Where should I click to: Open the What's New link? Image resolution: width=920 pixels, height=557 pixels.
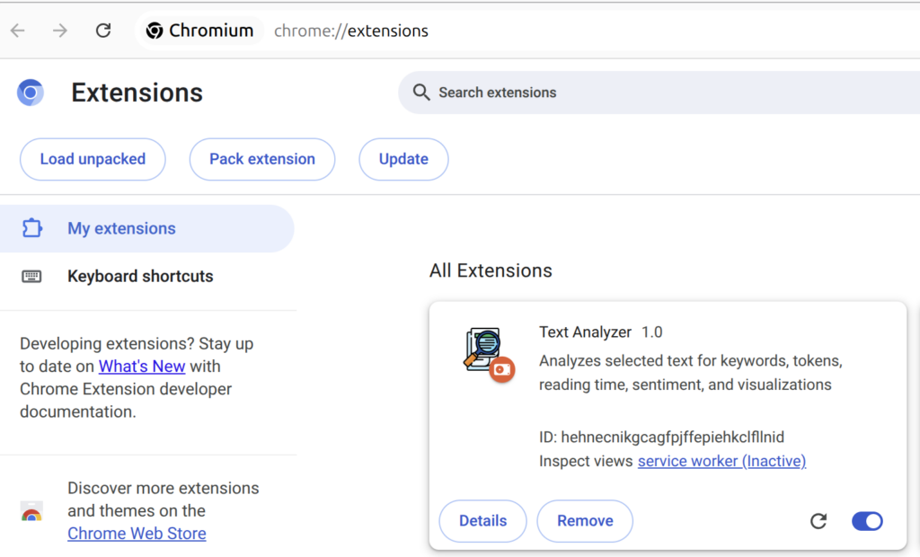[142, 367]
